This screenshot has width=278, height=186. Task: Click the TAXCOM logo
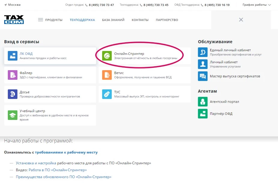14,19
